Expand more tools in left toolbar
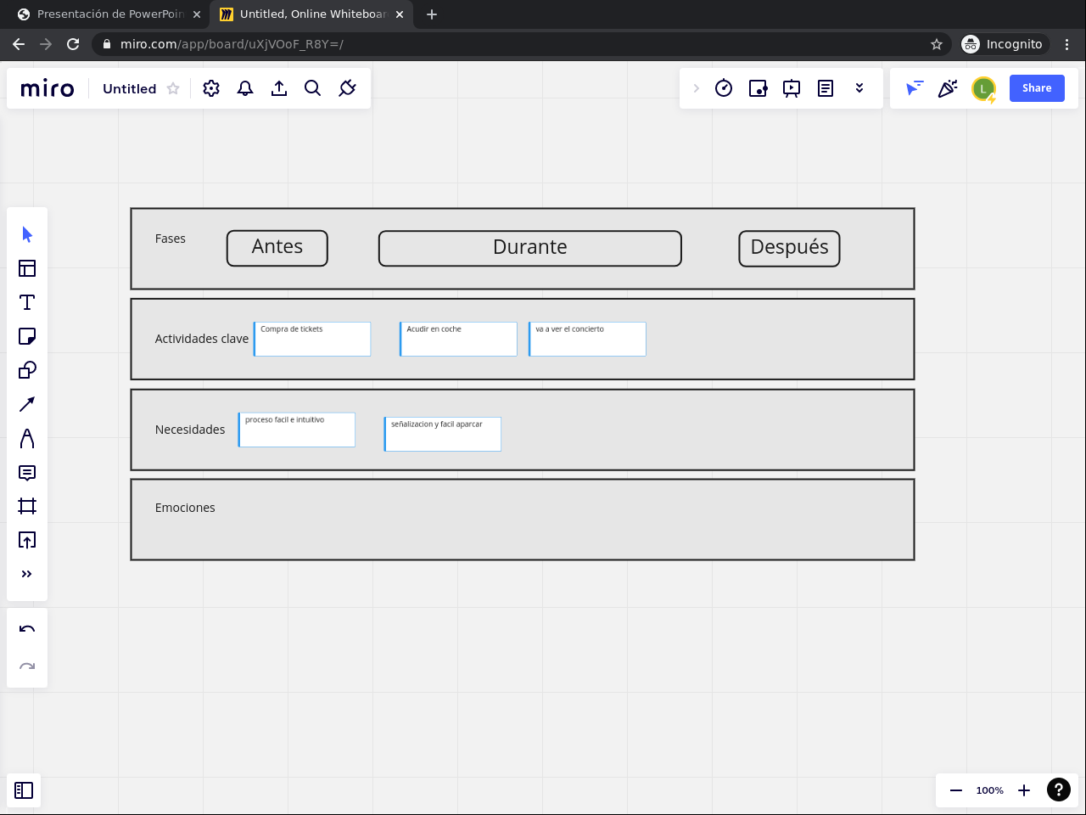This screenshot has height=815, width=1086. pos(27,574)
